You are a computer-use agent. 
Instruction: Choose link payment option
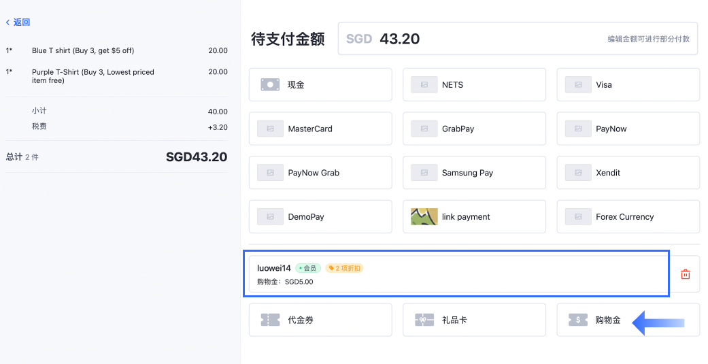474,217
